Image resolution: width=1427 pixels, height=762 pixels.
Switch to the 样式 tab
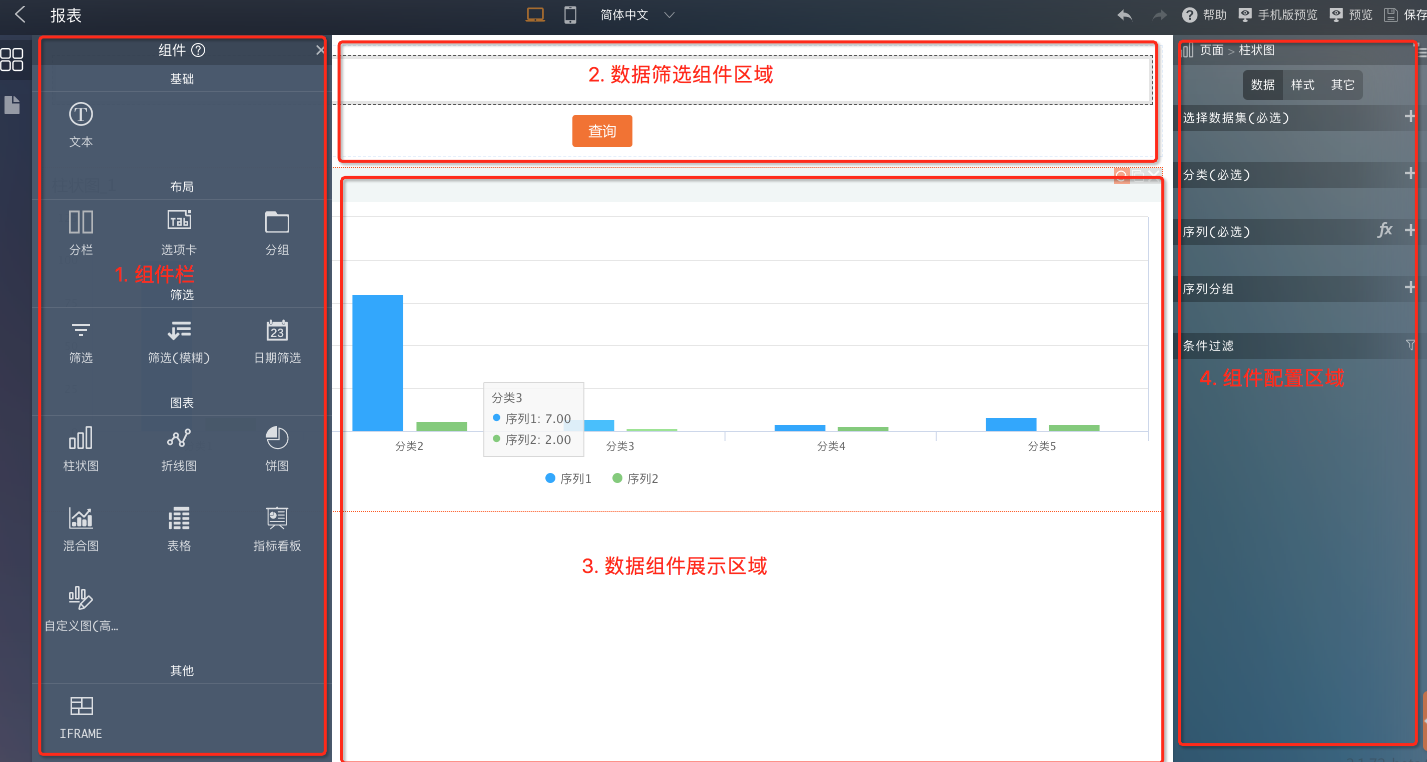coord(1302,84)
